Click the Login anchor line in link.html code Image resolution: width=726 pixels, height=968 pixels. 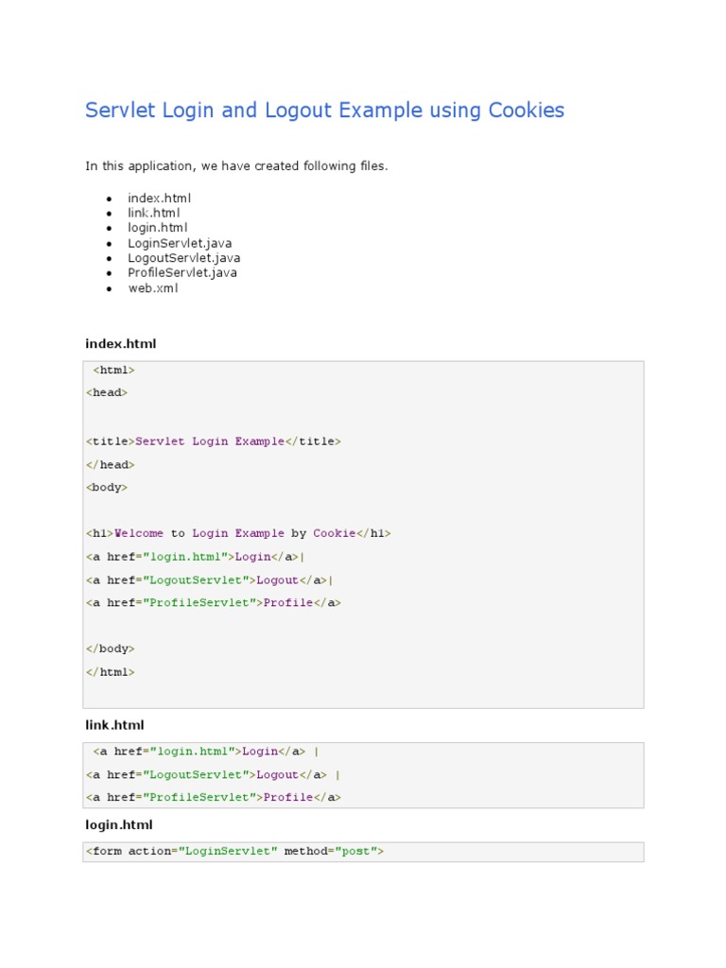tap(206, 752)
